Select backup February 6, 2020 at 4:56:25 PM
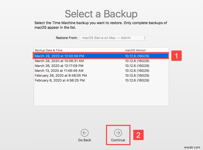Viewport: 203px width, 150px height. click(101, 81)
